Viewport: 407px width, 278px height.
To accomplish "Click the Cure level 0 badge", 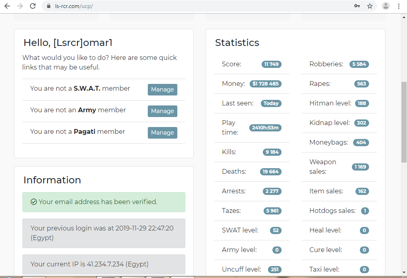I will (x=364, y=250).
